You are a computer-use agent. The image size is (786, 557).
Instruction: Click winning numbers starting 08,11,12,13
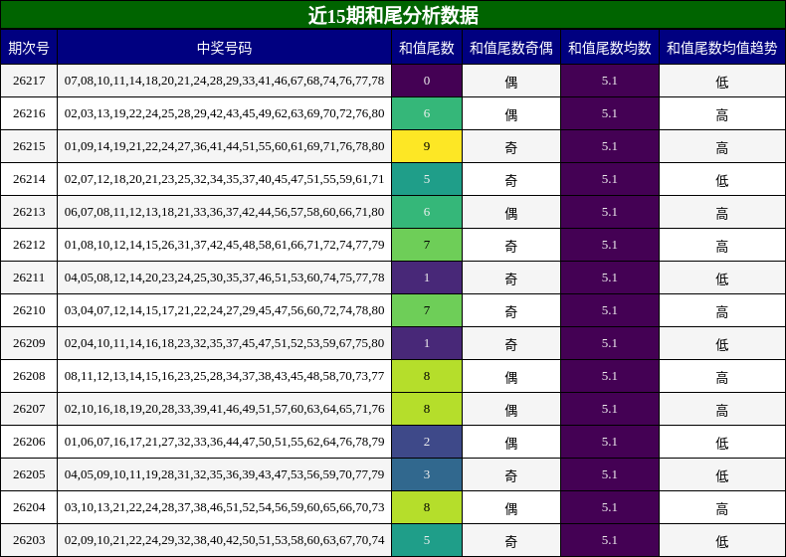[224, 376]
